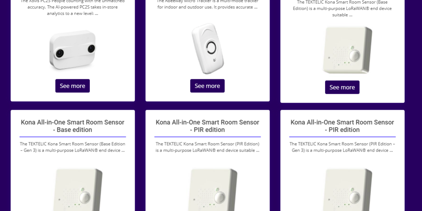The image size is (422, 211).
Task: Click the description starting "The TEKTELIC Kona Smart Room Sensor (PIR Edition) is"
Action: (x=207, y=147)
